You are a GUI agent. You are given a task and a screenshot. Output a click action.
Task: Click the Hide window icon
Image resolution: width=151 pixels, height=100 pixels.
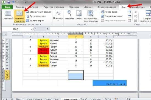pos(129,16)
